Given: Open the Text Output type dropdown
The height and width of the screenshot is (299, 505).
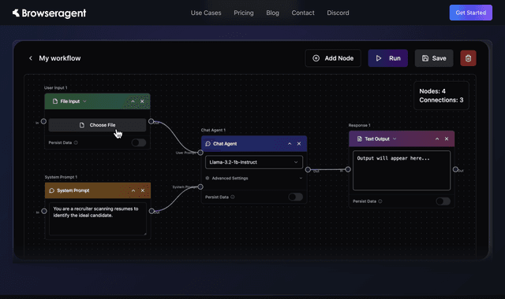Looking at the screenshot, I should tap(395, 138).
